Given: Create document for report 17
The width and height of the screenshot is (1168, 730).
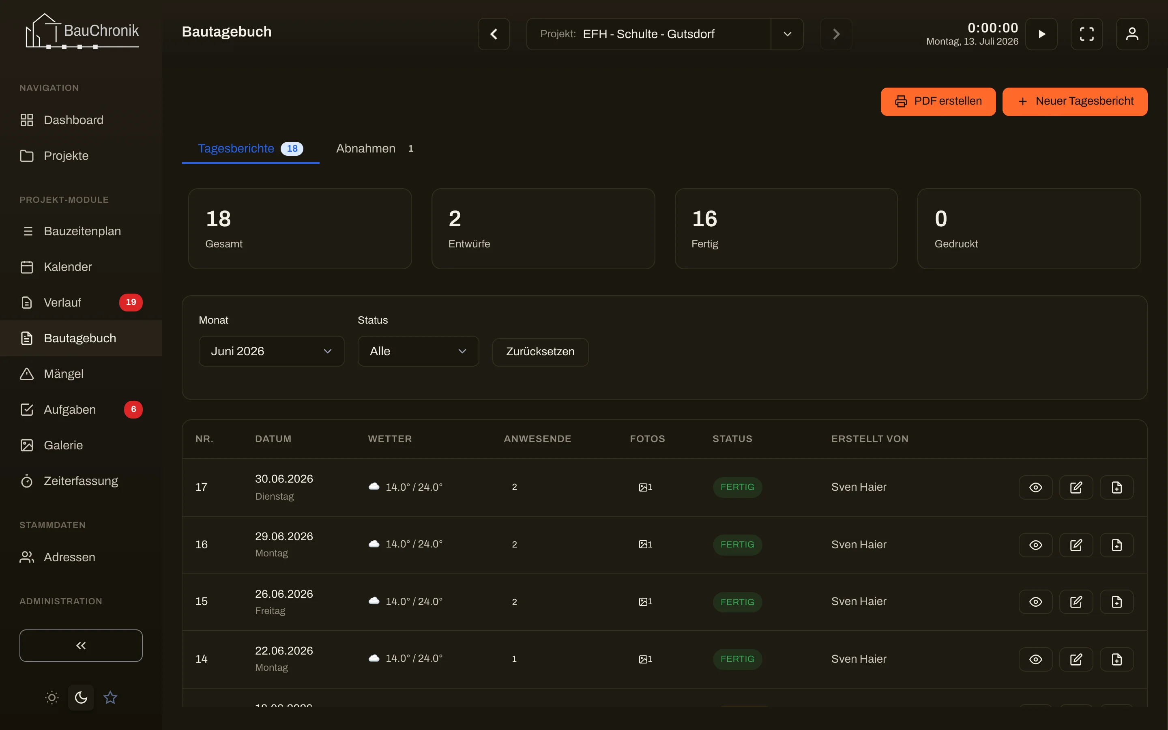Looking at the screenshot, I should [x=1117, y=487].
